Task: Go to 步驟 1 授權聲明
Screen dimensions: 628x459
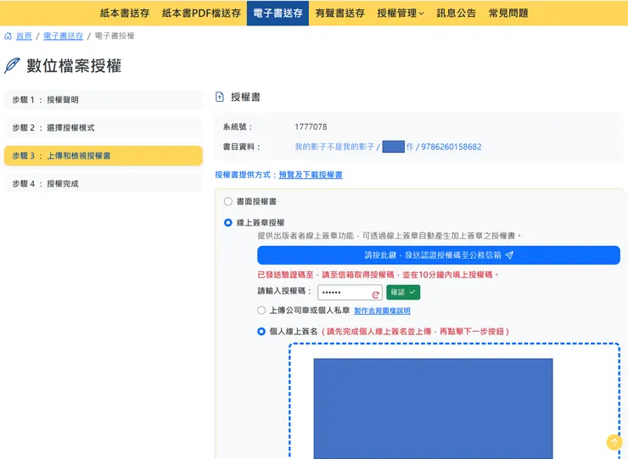Action: pos(103,100)
